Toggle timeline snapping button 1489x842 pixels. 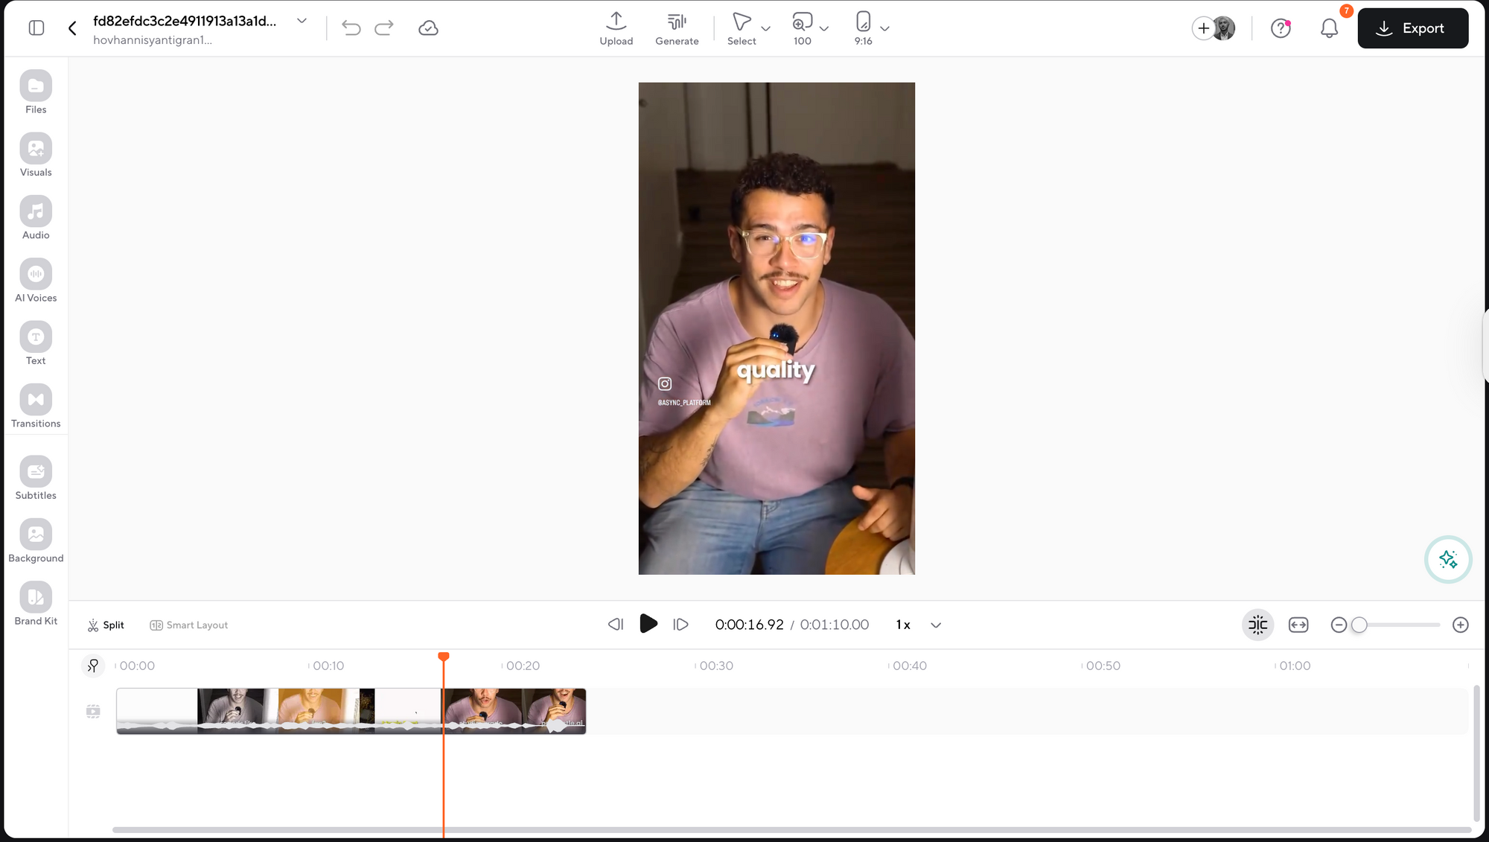(1257, 625)
